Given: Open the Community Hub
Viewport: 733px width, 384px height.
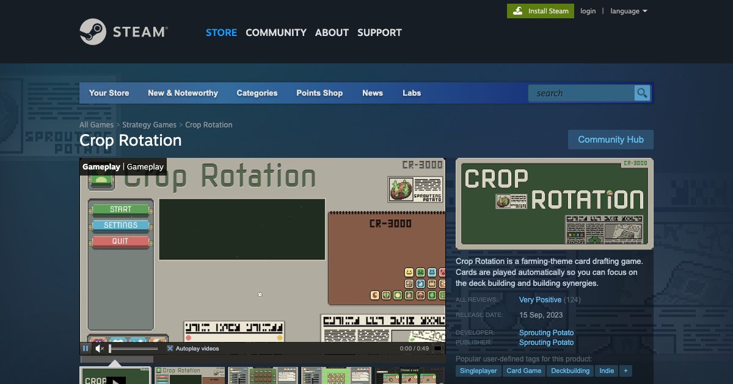Looking at the screenshot, I should pyautogui.click(x=611, y=140).
